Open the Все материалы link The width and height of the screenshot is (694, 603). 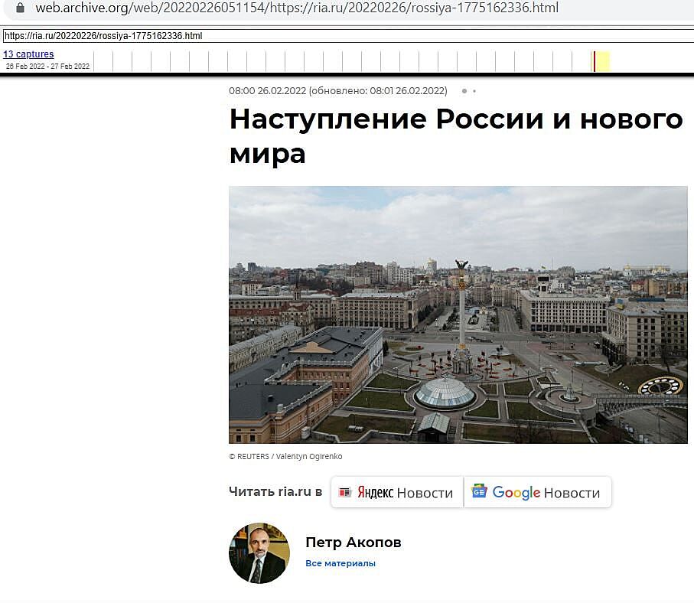pyautogui.click(x=340, y=563)
